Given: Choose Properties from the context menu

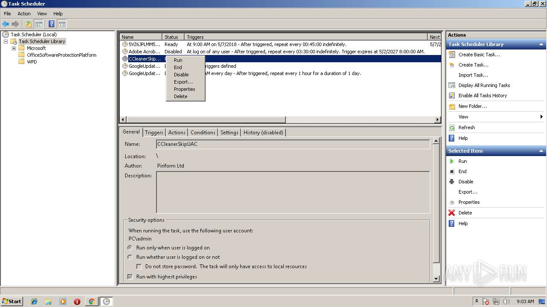Looking at the screenshot, I should pyautogui.click(x=185, y=89).
